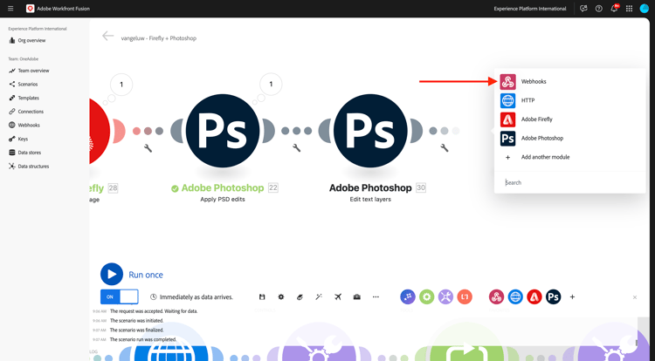655x361 pixels.
Task: Click the Save scenario disk icon
Action: tap(262, 296)
